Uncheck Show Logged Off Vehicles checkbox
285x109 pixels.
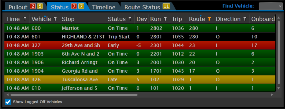click(8, 102)
